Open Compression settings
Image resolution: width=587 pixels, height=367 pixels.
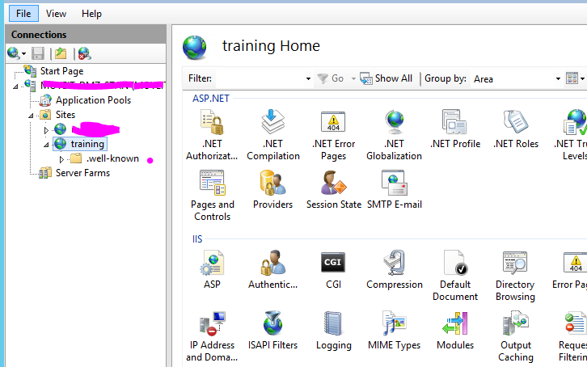tap(395, 269)
